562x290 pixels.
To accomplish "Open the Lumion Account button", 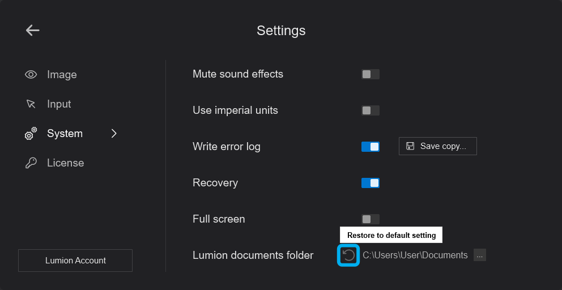I will [x=75, y=261].
